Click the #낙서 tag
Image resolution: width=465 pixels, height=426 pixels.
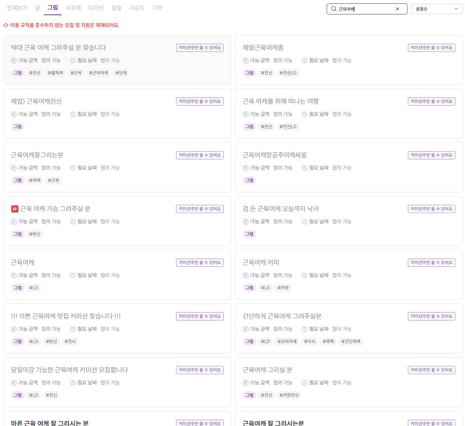coord(309,342)
